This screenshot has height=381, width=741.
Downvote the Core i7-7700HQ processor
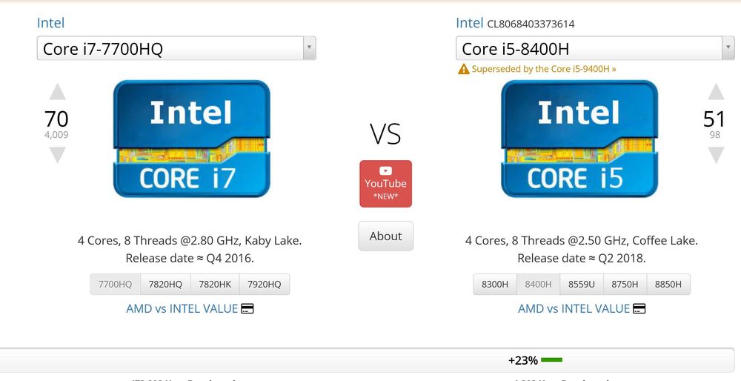pyautogui.click(x=57, y=155)
